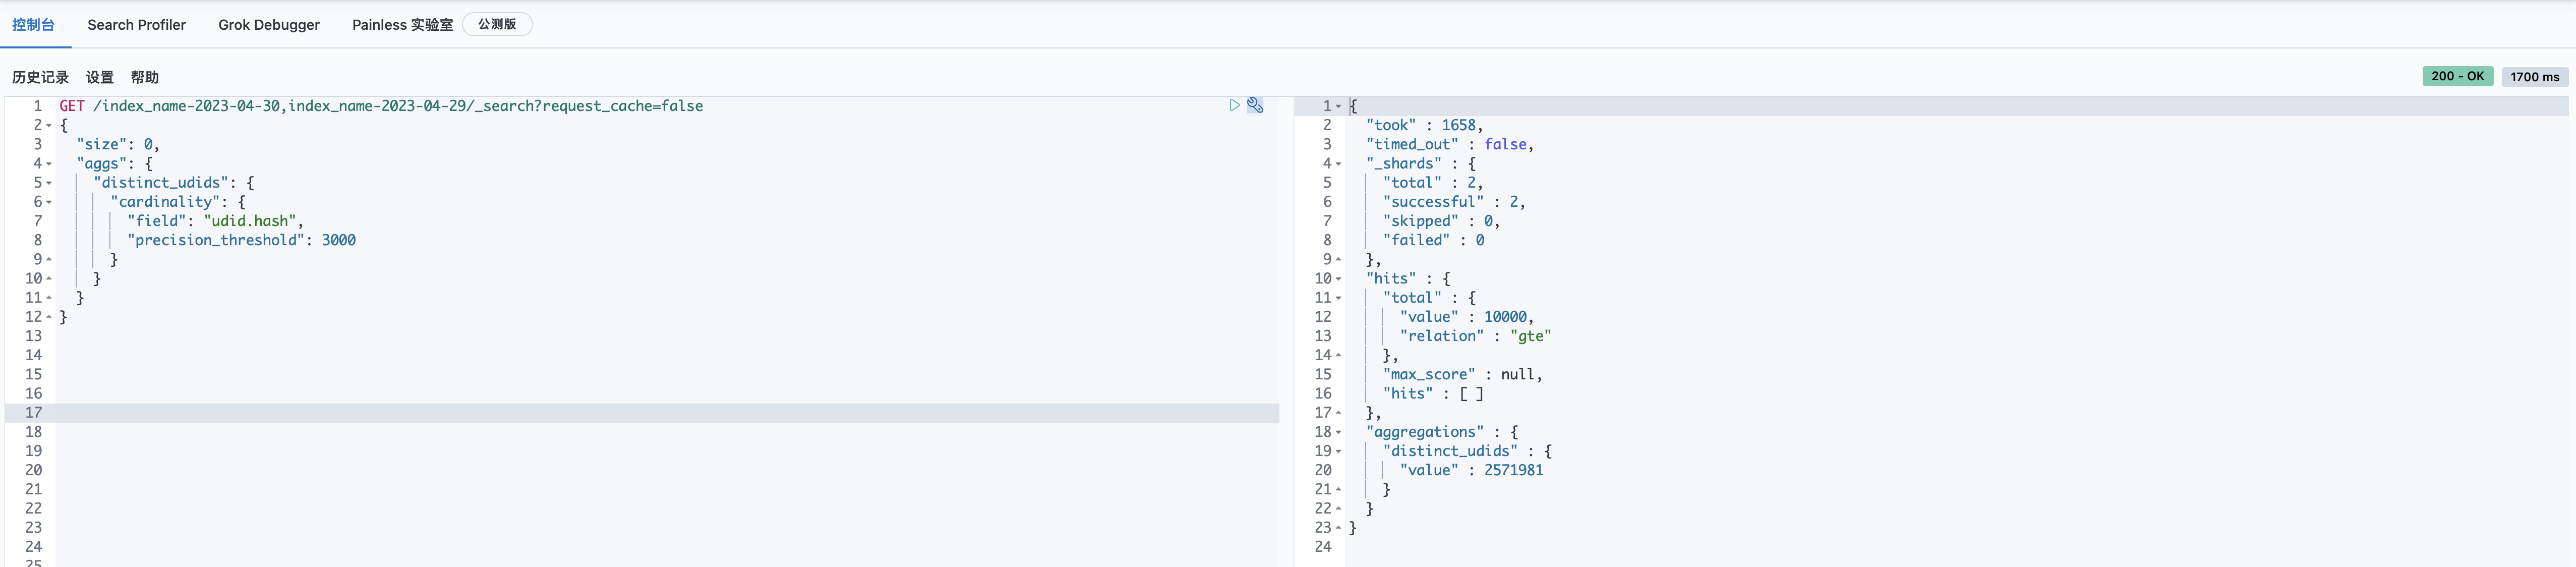Collapse "hits" section fold arrow in response

(1338, 279)
